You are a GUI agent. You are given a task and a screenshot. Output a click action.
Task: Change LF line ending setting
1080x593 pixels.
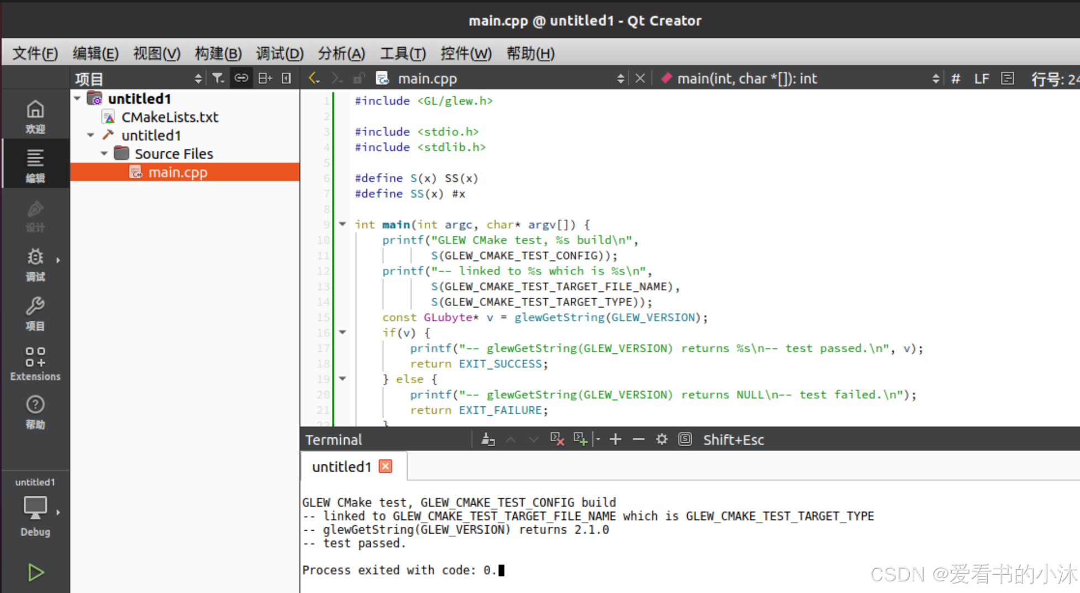tap(982, 78)
